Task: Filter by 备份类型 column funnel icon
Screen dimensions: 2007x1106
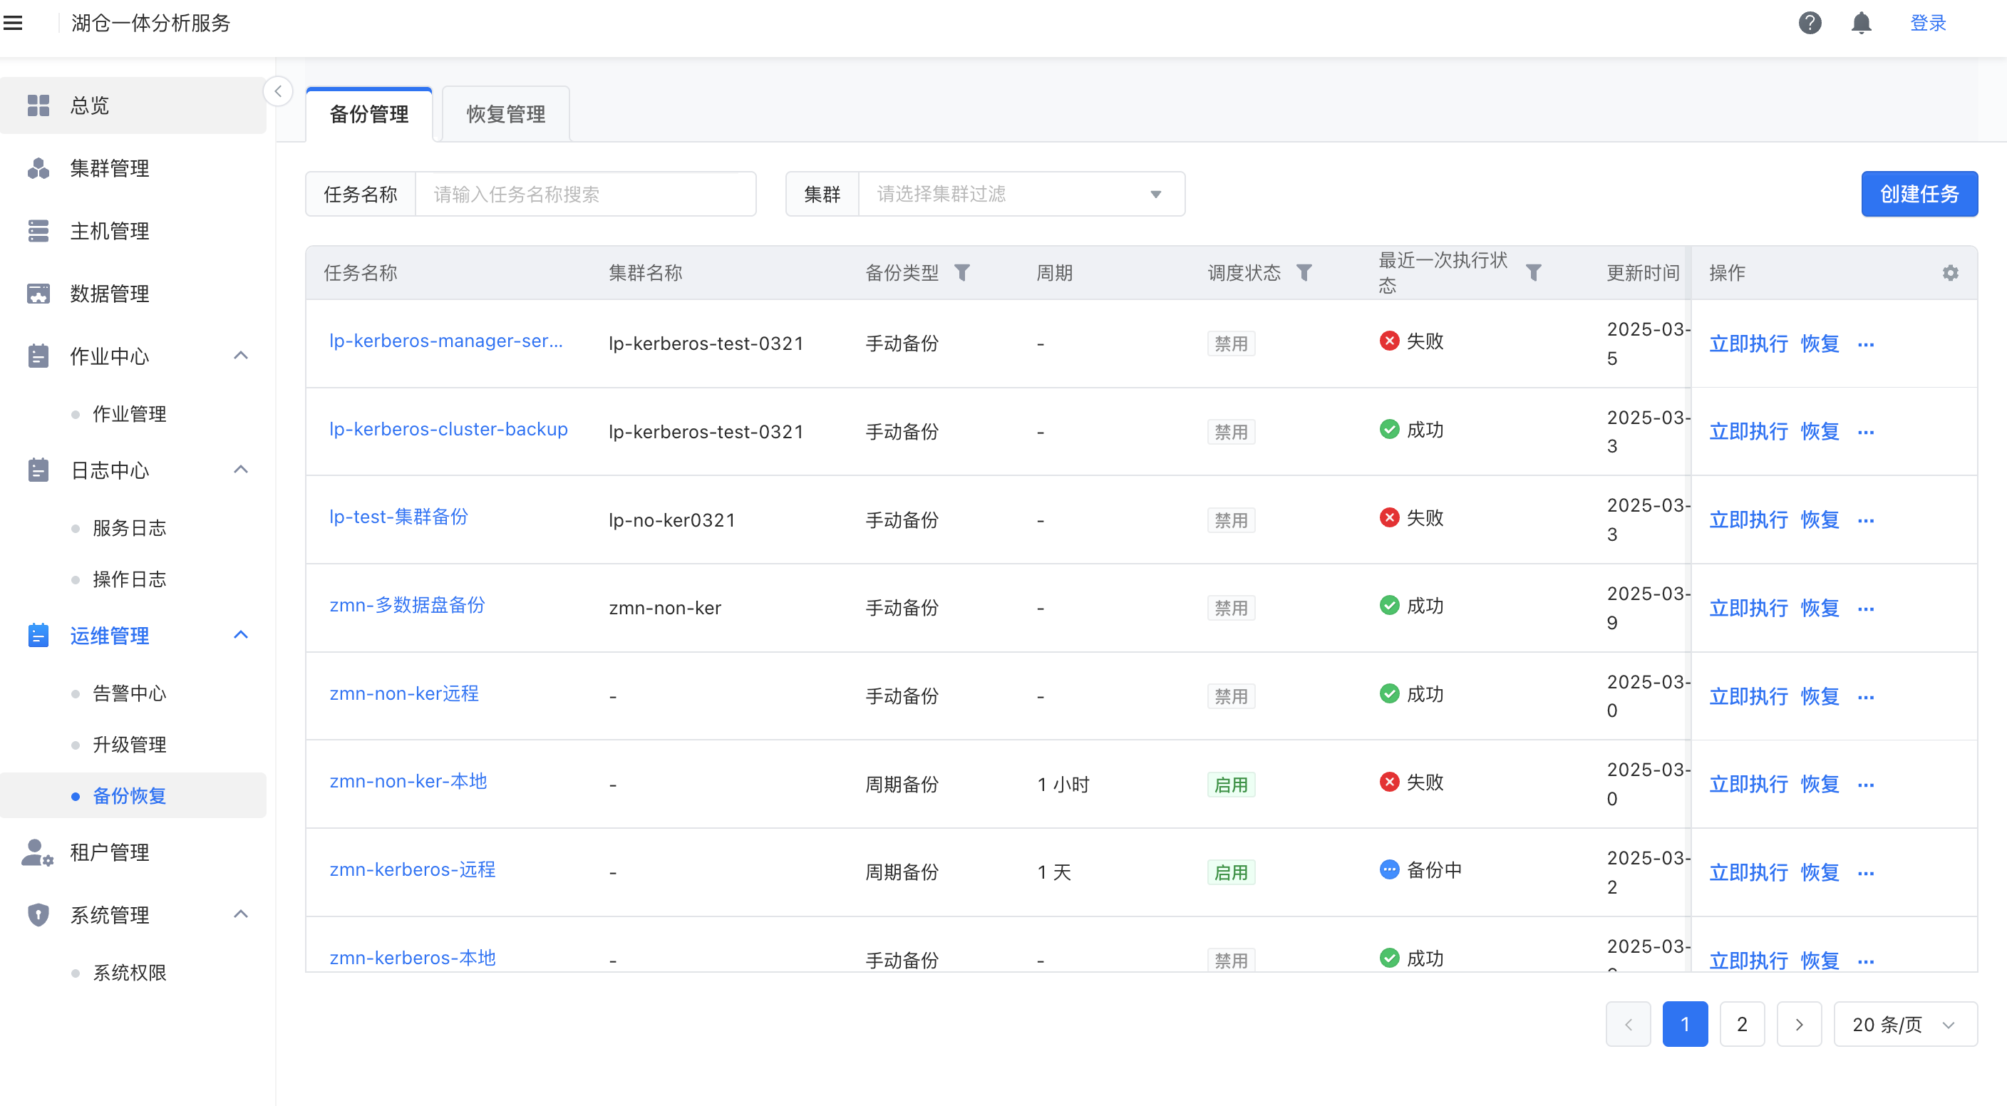Action: tap(962, 273)
